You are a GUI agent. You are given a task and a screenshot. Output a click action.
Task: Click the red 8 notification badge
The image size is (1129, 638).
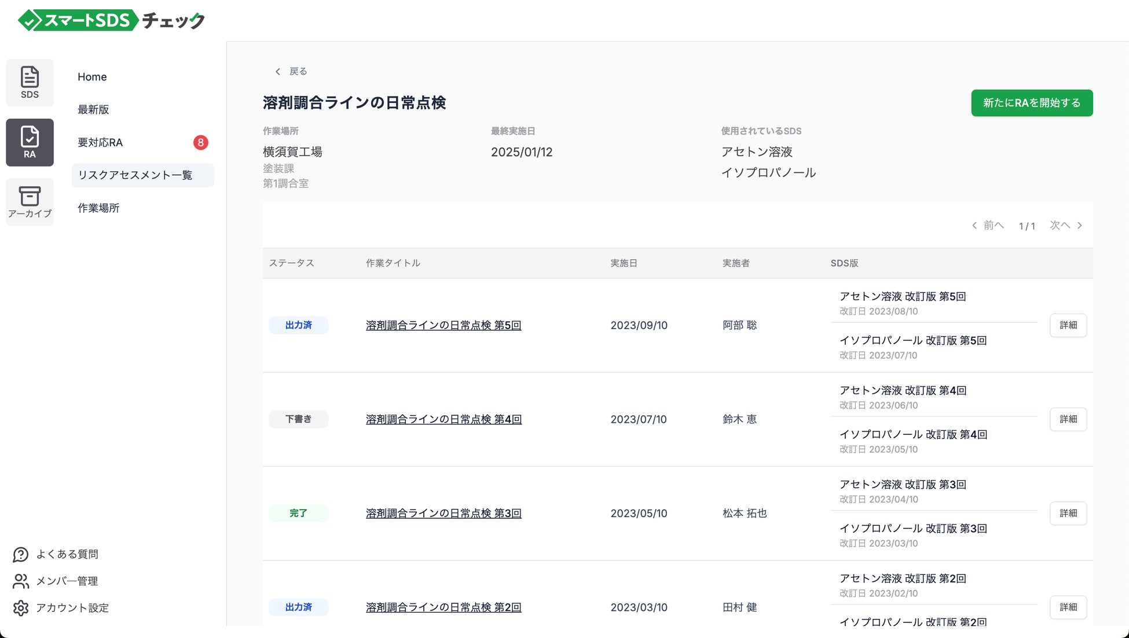[x=200, y=142]
